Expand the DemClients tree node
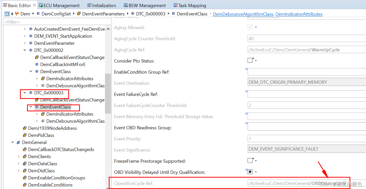This screenshot has width=366, height=189. pos(19,157)
